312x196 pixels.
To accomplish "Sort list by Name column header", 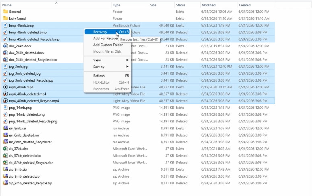I will [x=56, y=5].
